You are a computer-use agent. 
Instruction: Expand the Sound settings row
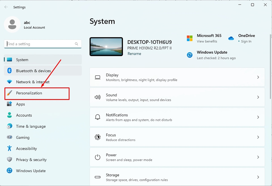(258, 97)
